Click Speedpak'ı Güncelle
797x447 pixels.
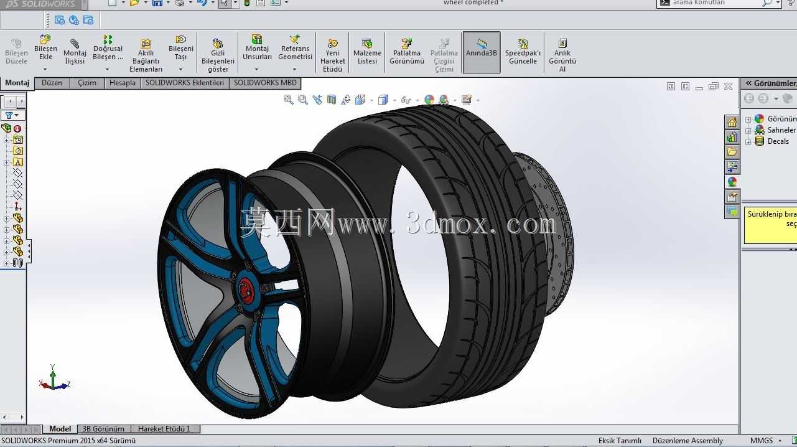523,52
